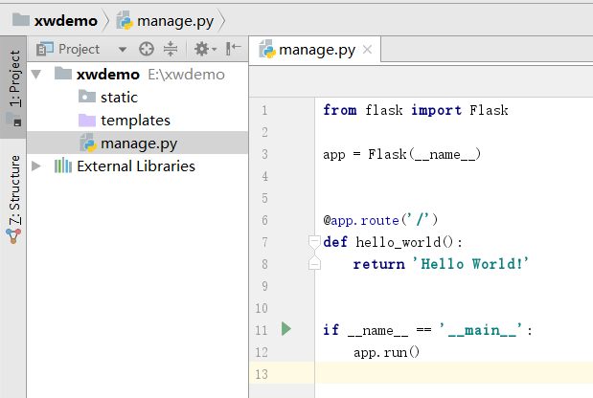
Task: Select the templates folder in tree
Action: (135, 120)
